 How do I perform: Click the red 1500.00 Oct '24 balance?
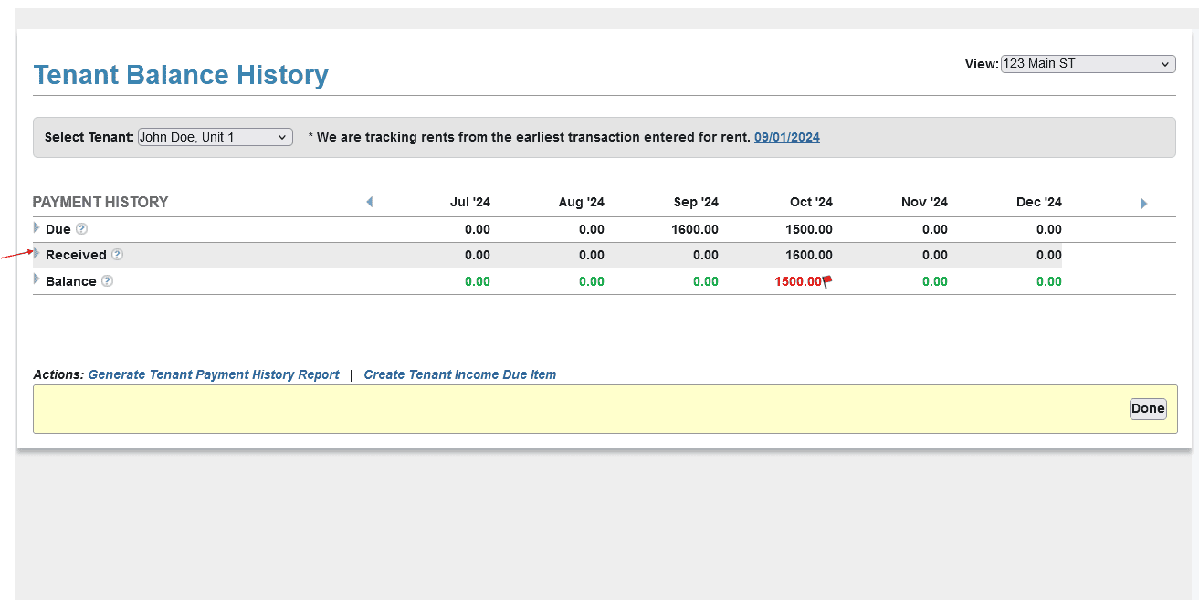coord(797,281)
